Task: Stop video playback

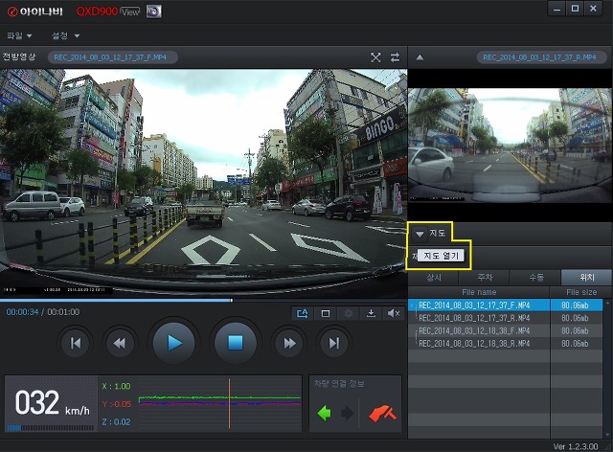Action: 236,343
